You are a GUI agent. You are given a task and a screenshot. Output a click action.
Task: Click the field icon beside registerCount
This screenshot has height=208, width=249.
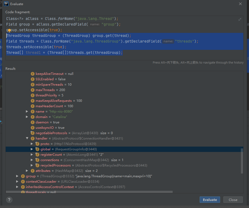point(37,155)
